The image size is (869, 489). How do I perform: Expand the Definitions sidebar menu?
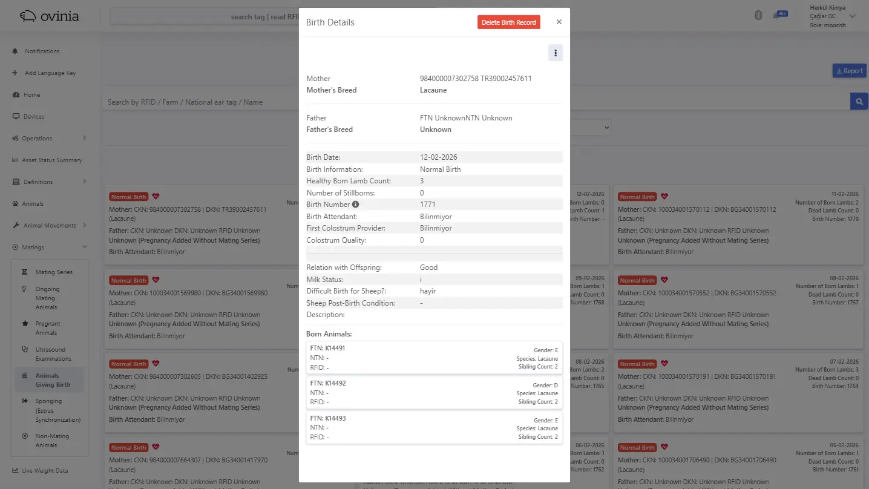[x=48, y=182]
